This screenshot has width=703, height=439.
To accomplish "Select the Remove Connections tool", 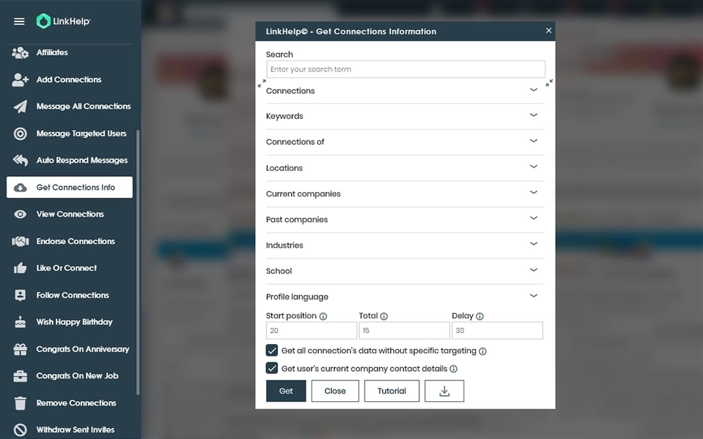I will pyautogui.click(x=76, y=403).
